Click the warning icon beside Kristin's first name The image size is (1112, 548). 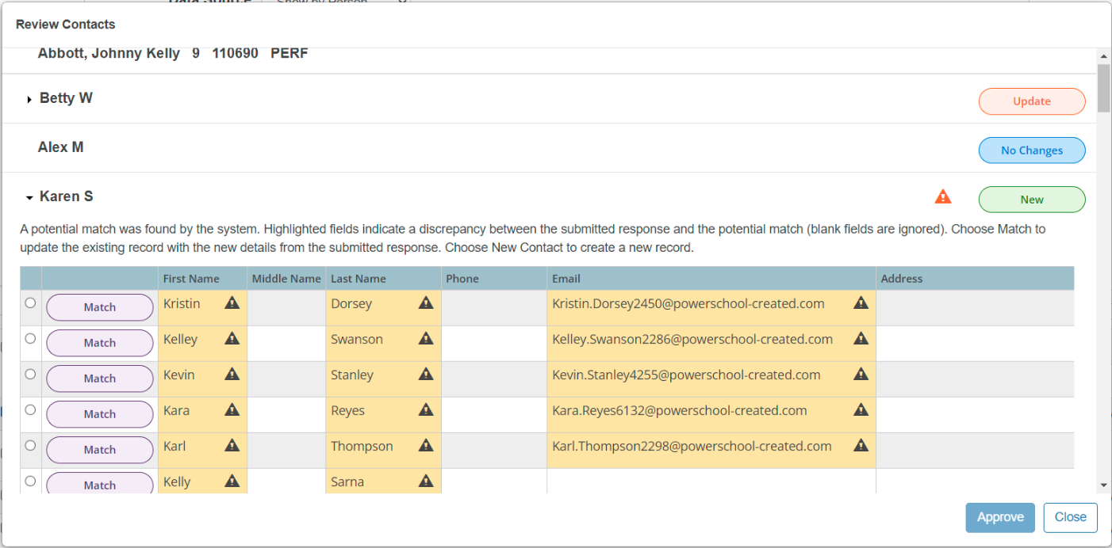pos(231,303)
